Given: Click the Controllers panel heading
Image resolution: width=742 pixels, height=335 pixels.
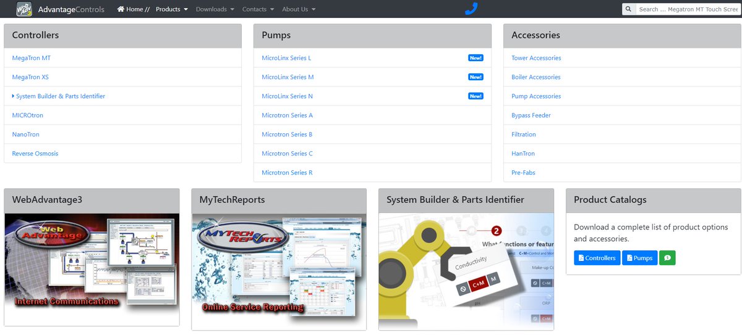Looking at the screenshot, I should pos(122,36).
